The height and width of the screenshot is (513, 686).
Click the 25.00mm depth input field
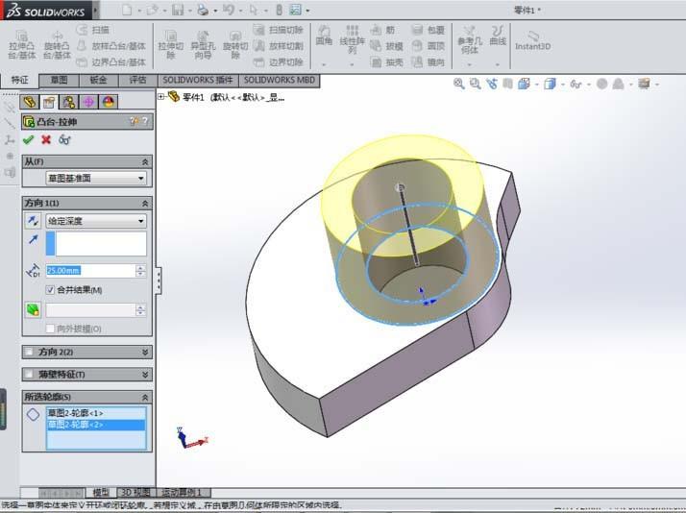coord(90,271)
